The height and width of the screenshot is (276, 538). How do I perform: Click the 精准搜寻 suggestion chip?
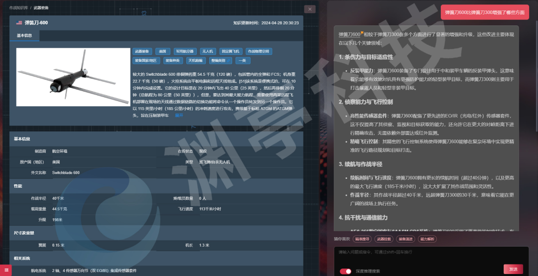tap(362, 239)
